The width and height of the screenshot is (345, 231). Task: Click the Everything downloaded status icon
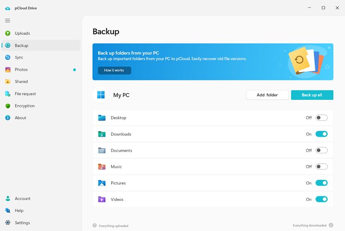[x=331, y=225]
